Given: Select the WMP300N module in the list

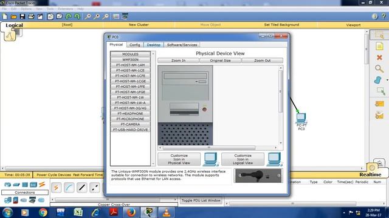Looking at the screenshot, I should [x=130, y=59].
